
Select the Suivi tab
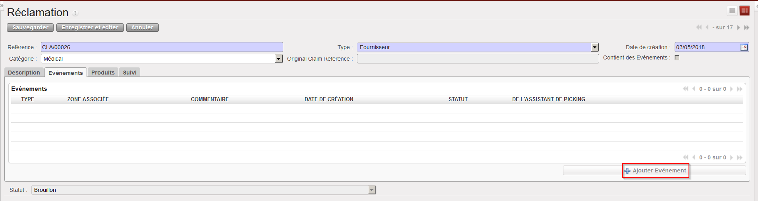[x=129, y=73]
